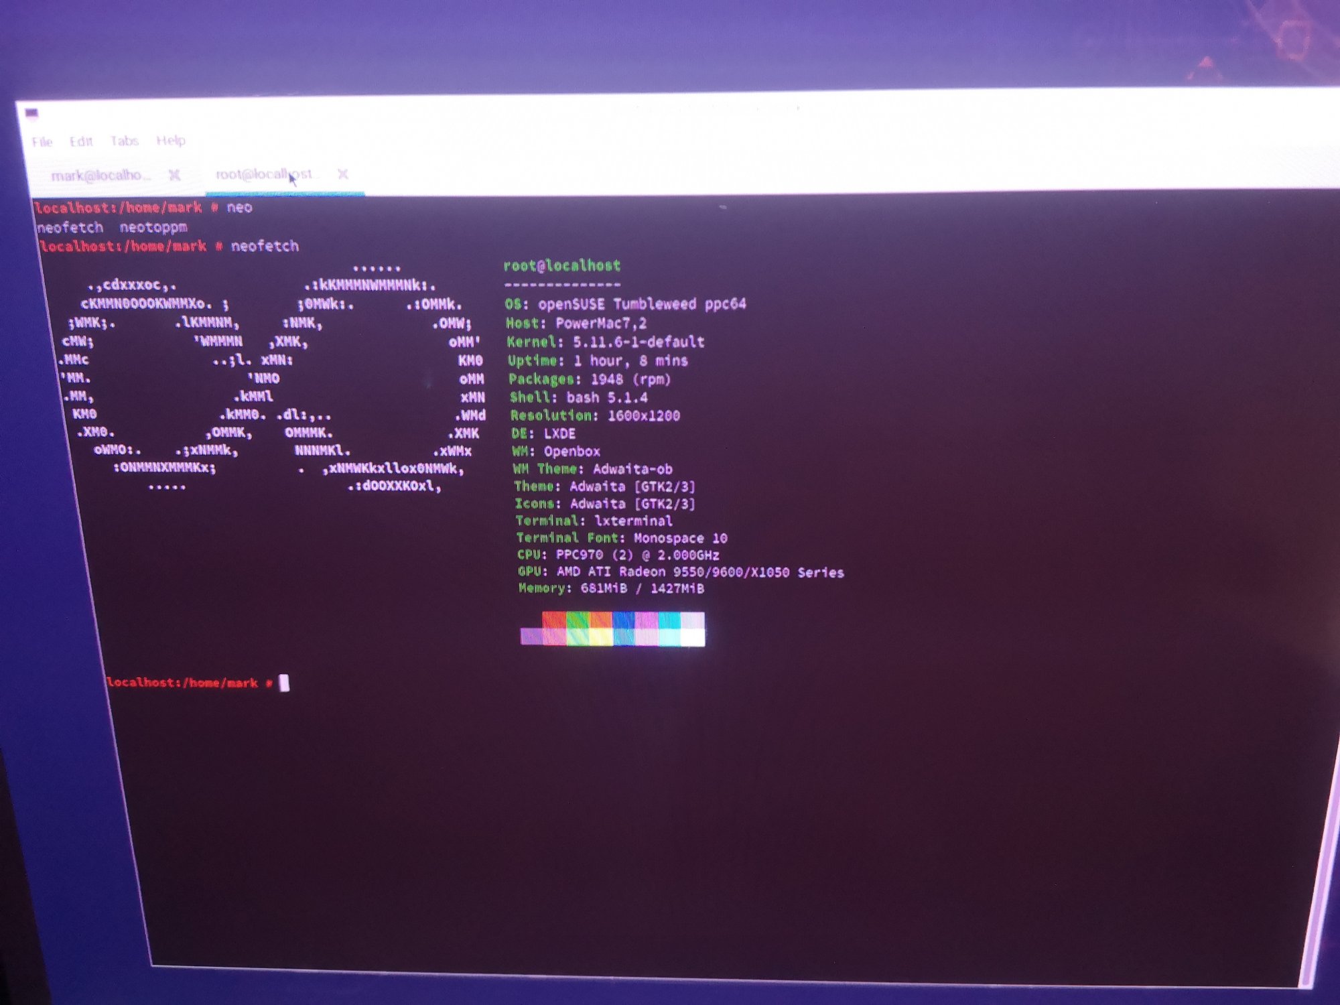
Task: Click the blue color block in neofetch palette
Action: pyautogui.click(x=623, y=620)
